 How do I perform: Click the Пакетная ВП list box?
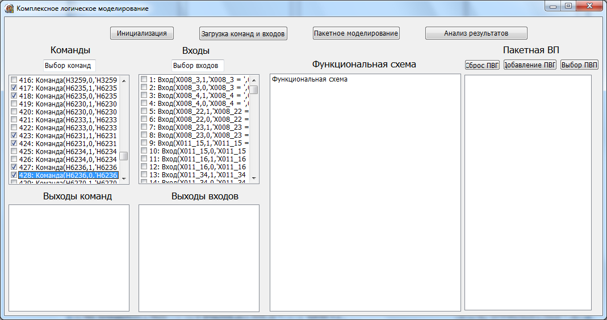(x=528, y=192)
